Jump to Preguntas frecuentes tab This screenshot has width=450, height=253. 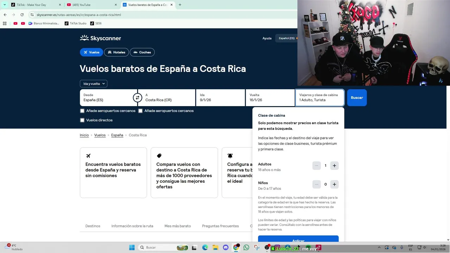coord(220,226)
